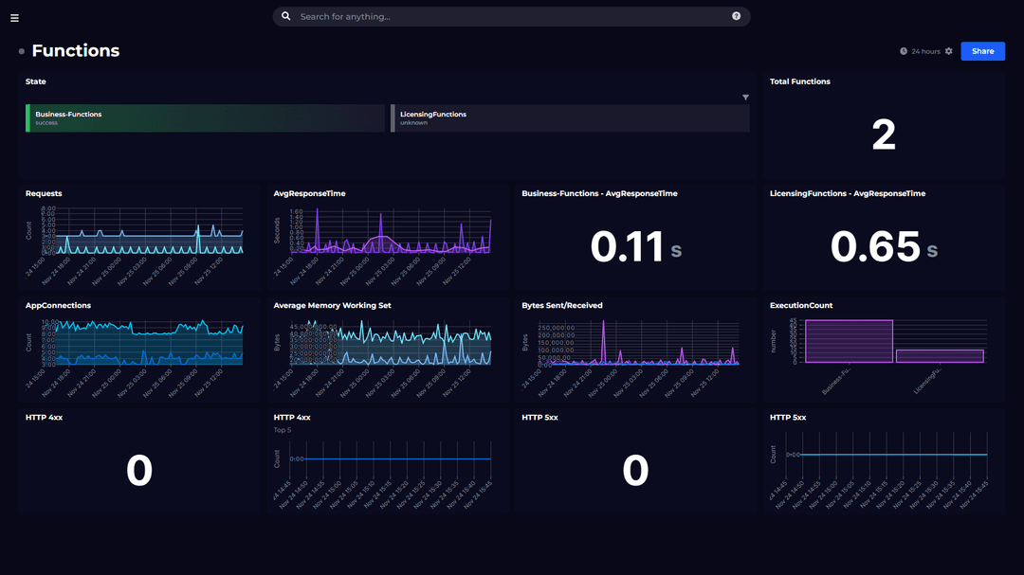
Task: Click the bullet icon next to Functions title
Action: coord(20,51)
